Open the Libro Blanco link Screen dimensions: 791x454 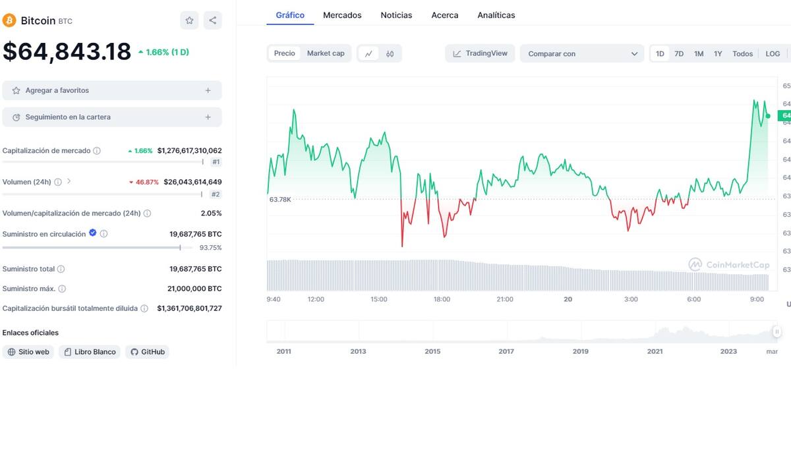coord(89,352)
